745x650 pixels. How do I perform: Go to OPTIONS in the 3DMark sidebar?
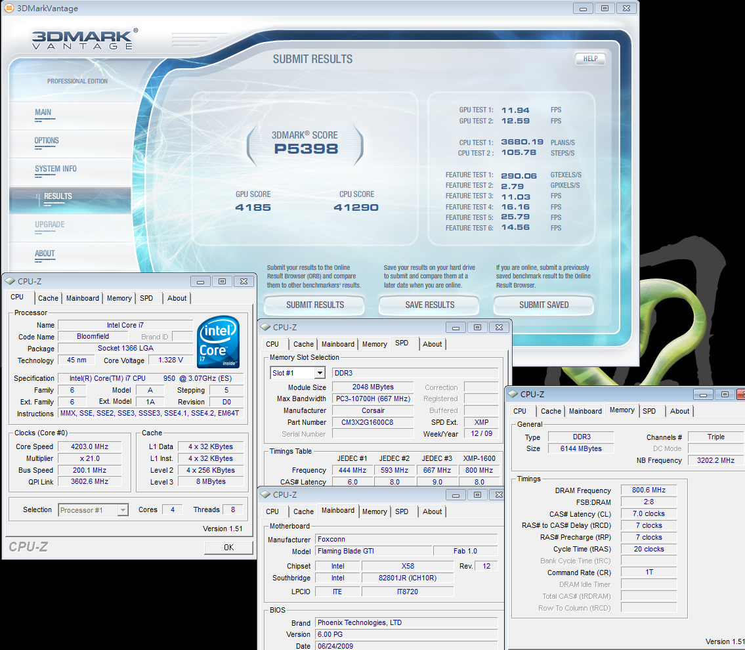coord(47,141)
